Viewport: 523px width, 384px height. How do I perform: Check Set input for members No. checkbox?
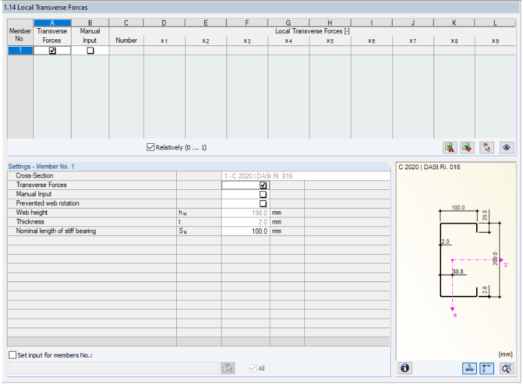12,355
